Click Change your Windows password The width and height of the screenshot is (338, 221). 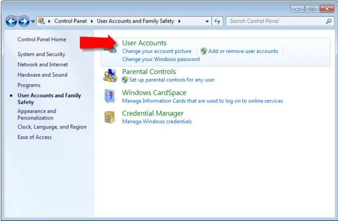[161, 59]
